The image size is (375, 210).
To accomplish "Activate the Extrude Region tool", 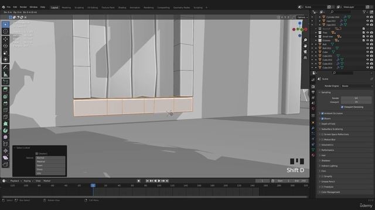I will [5, 89].
